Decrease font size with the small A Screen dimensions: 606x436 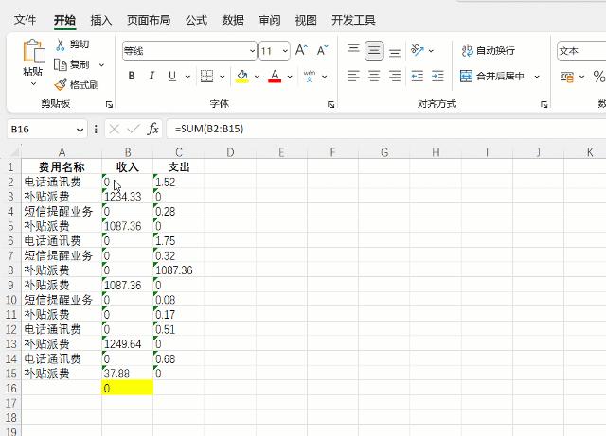click(322, 50)
